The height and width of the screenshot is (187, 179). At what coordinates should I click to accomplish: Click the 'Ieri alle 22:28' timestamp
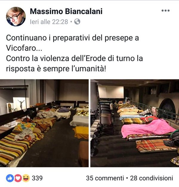coord(49,22)
